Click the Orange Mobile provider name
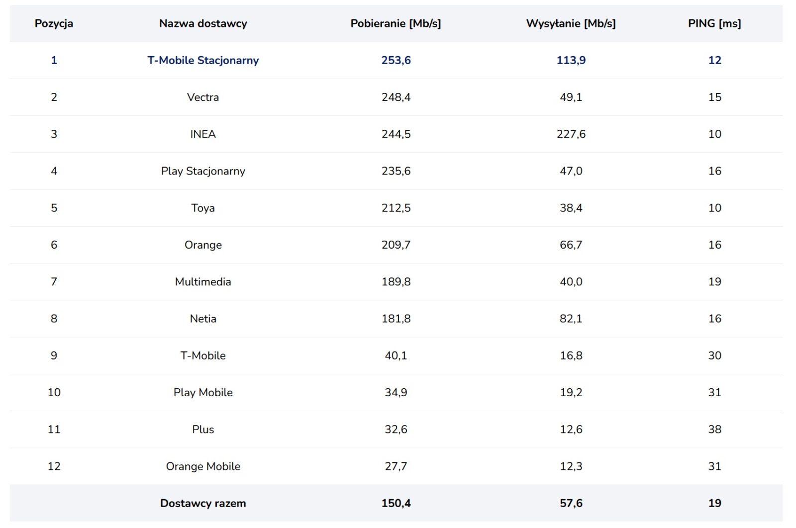 point(203,466)
